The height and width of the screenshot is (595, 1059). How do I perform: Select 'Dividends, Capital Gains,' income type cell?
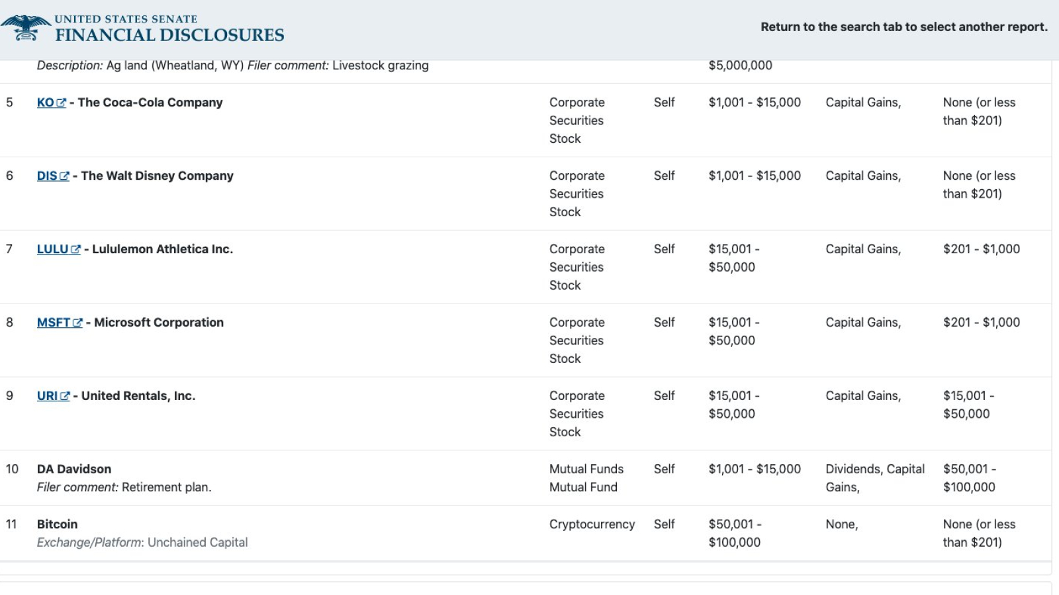(x=875, y=478)
